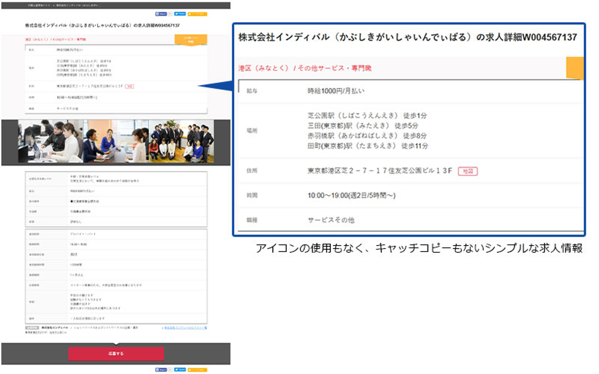Select the アルバイト・パート value in the lower table
599x374 pixels.
click(x=83, y=234)
